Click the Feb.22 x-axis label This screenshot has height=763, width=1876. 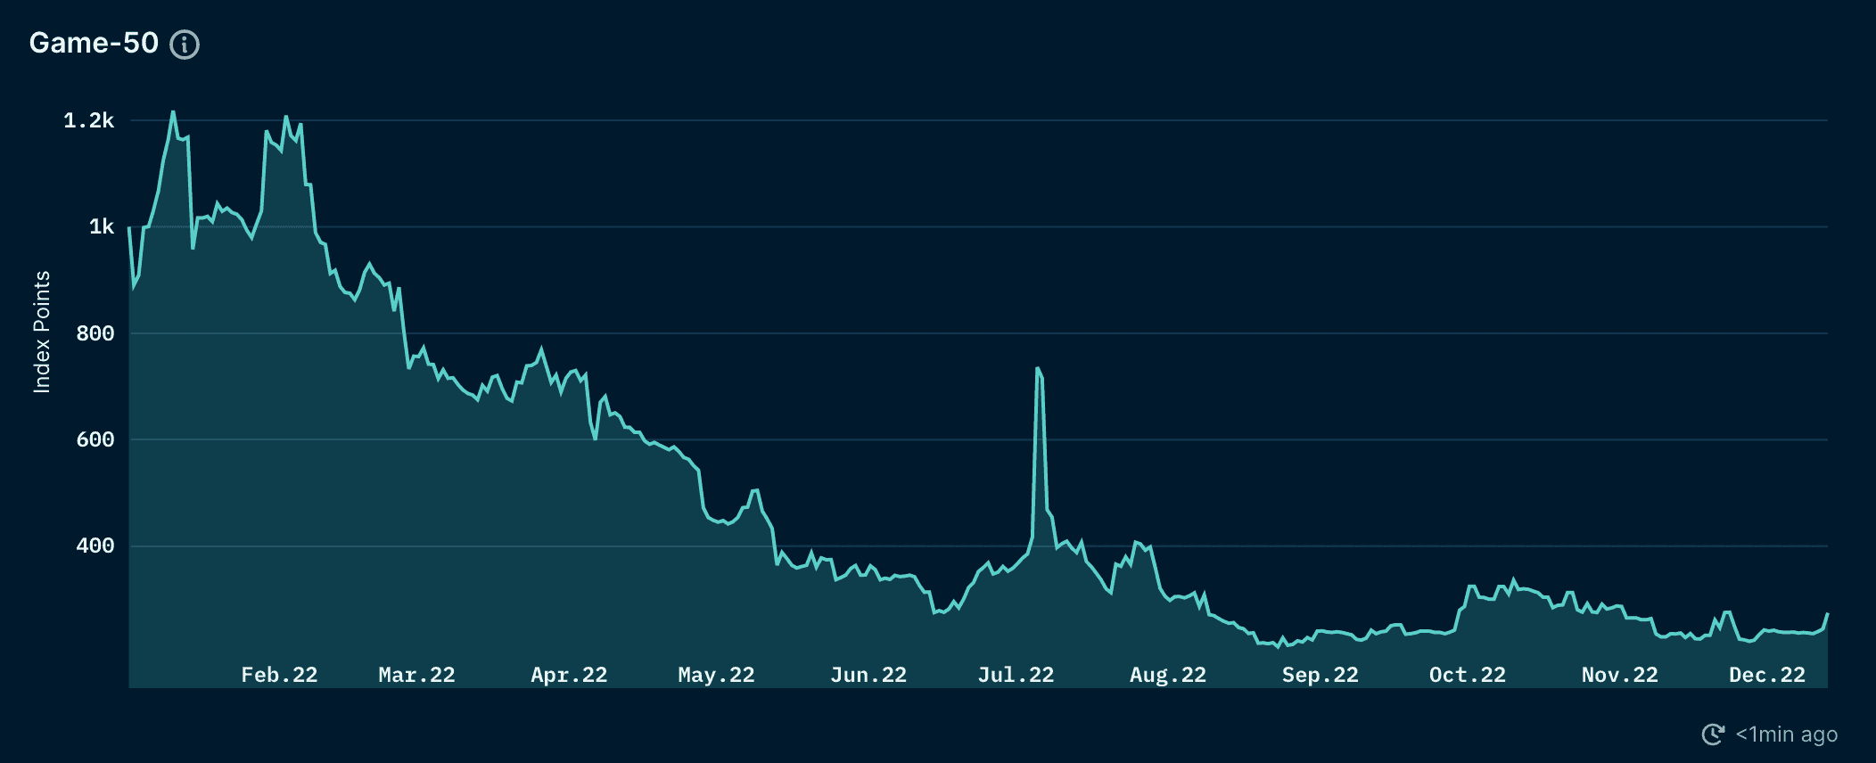(279, 675)
